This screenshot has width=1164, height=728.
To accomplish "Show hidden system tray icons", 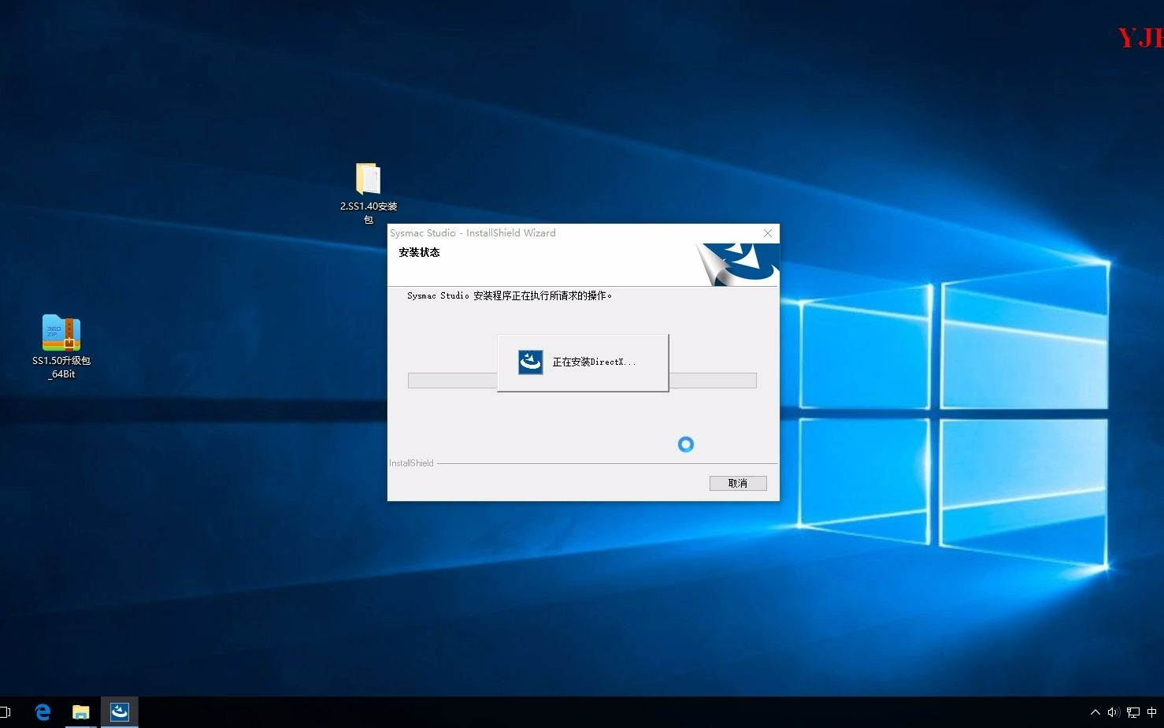I will coord(1095,712).
